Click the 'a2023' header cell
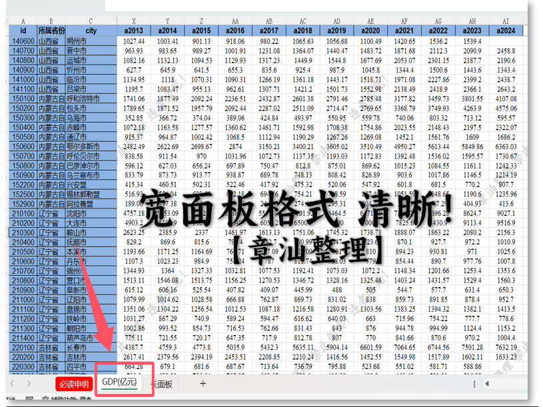This screenshot has width=543, height=407. tap(472, 31)
